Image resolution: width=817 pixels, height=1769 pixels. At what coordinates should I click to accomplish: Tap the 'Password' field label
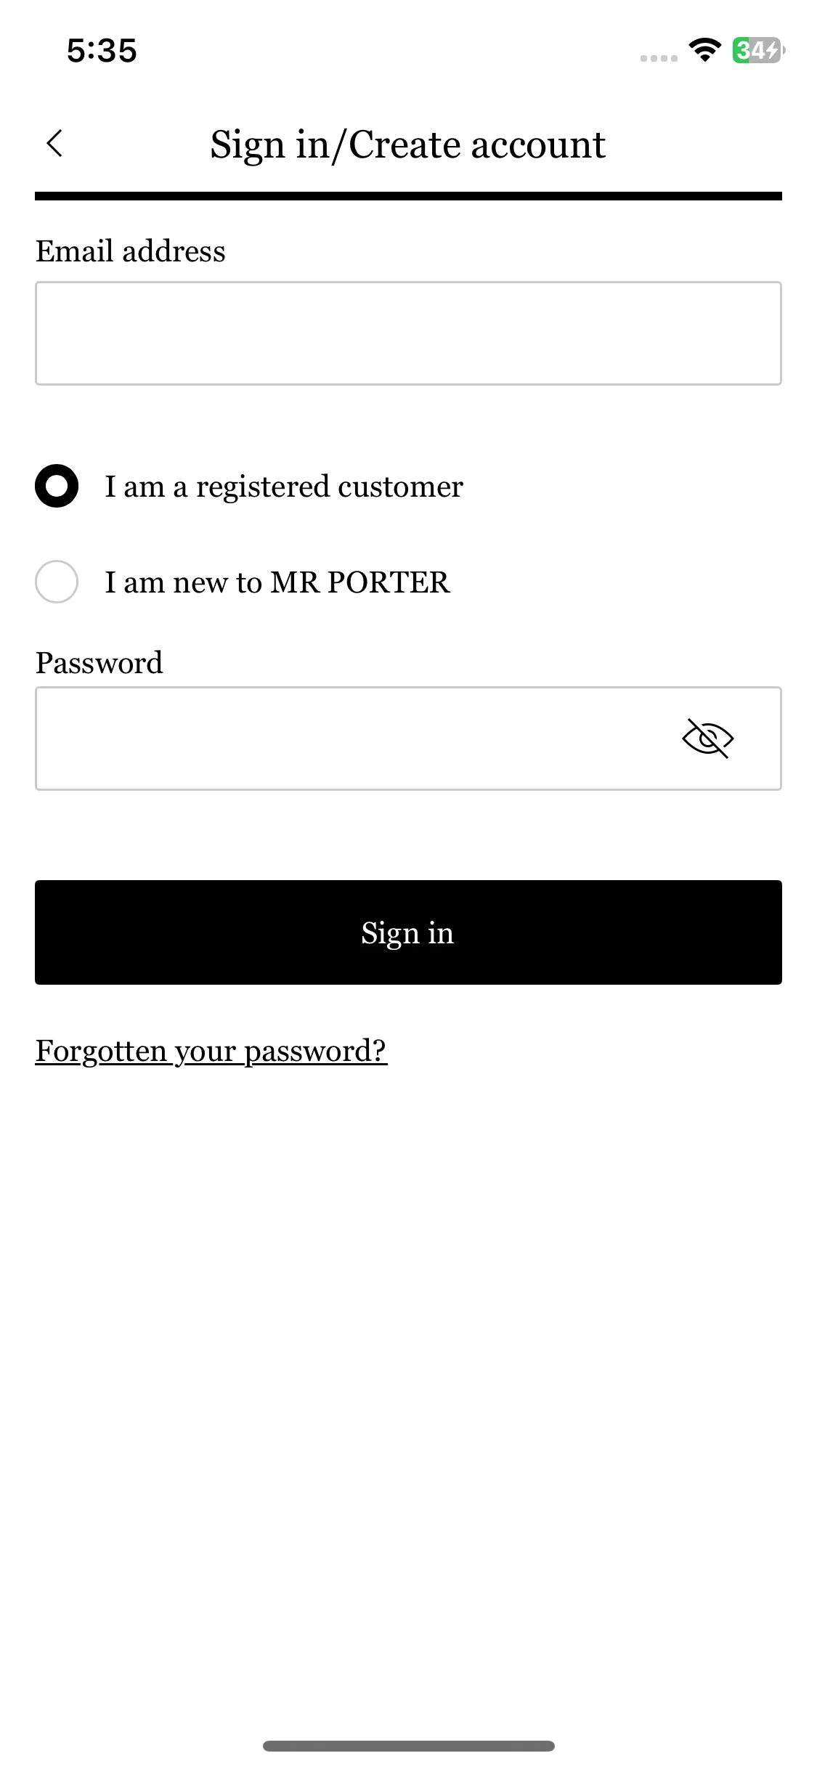pyautogui.click(x=99, y=663)
